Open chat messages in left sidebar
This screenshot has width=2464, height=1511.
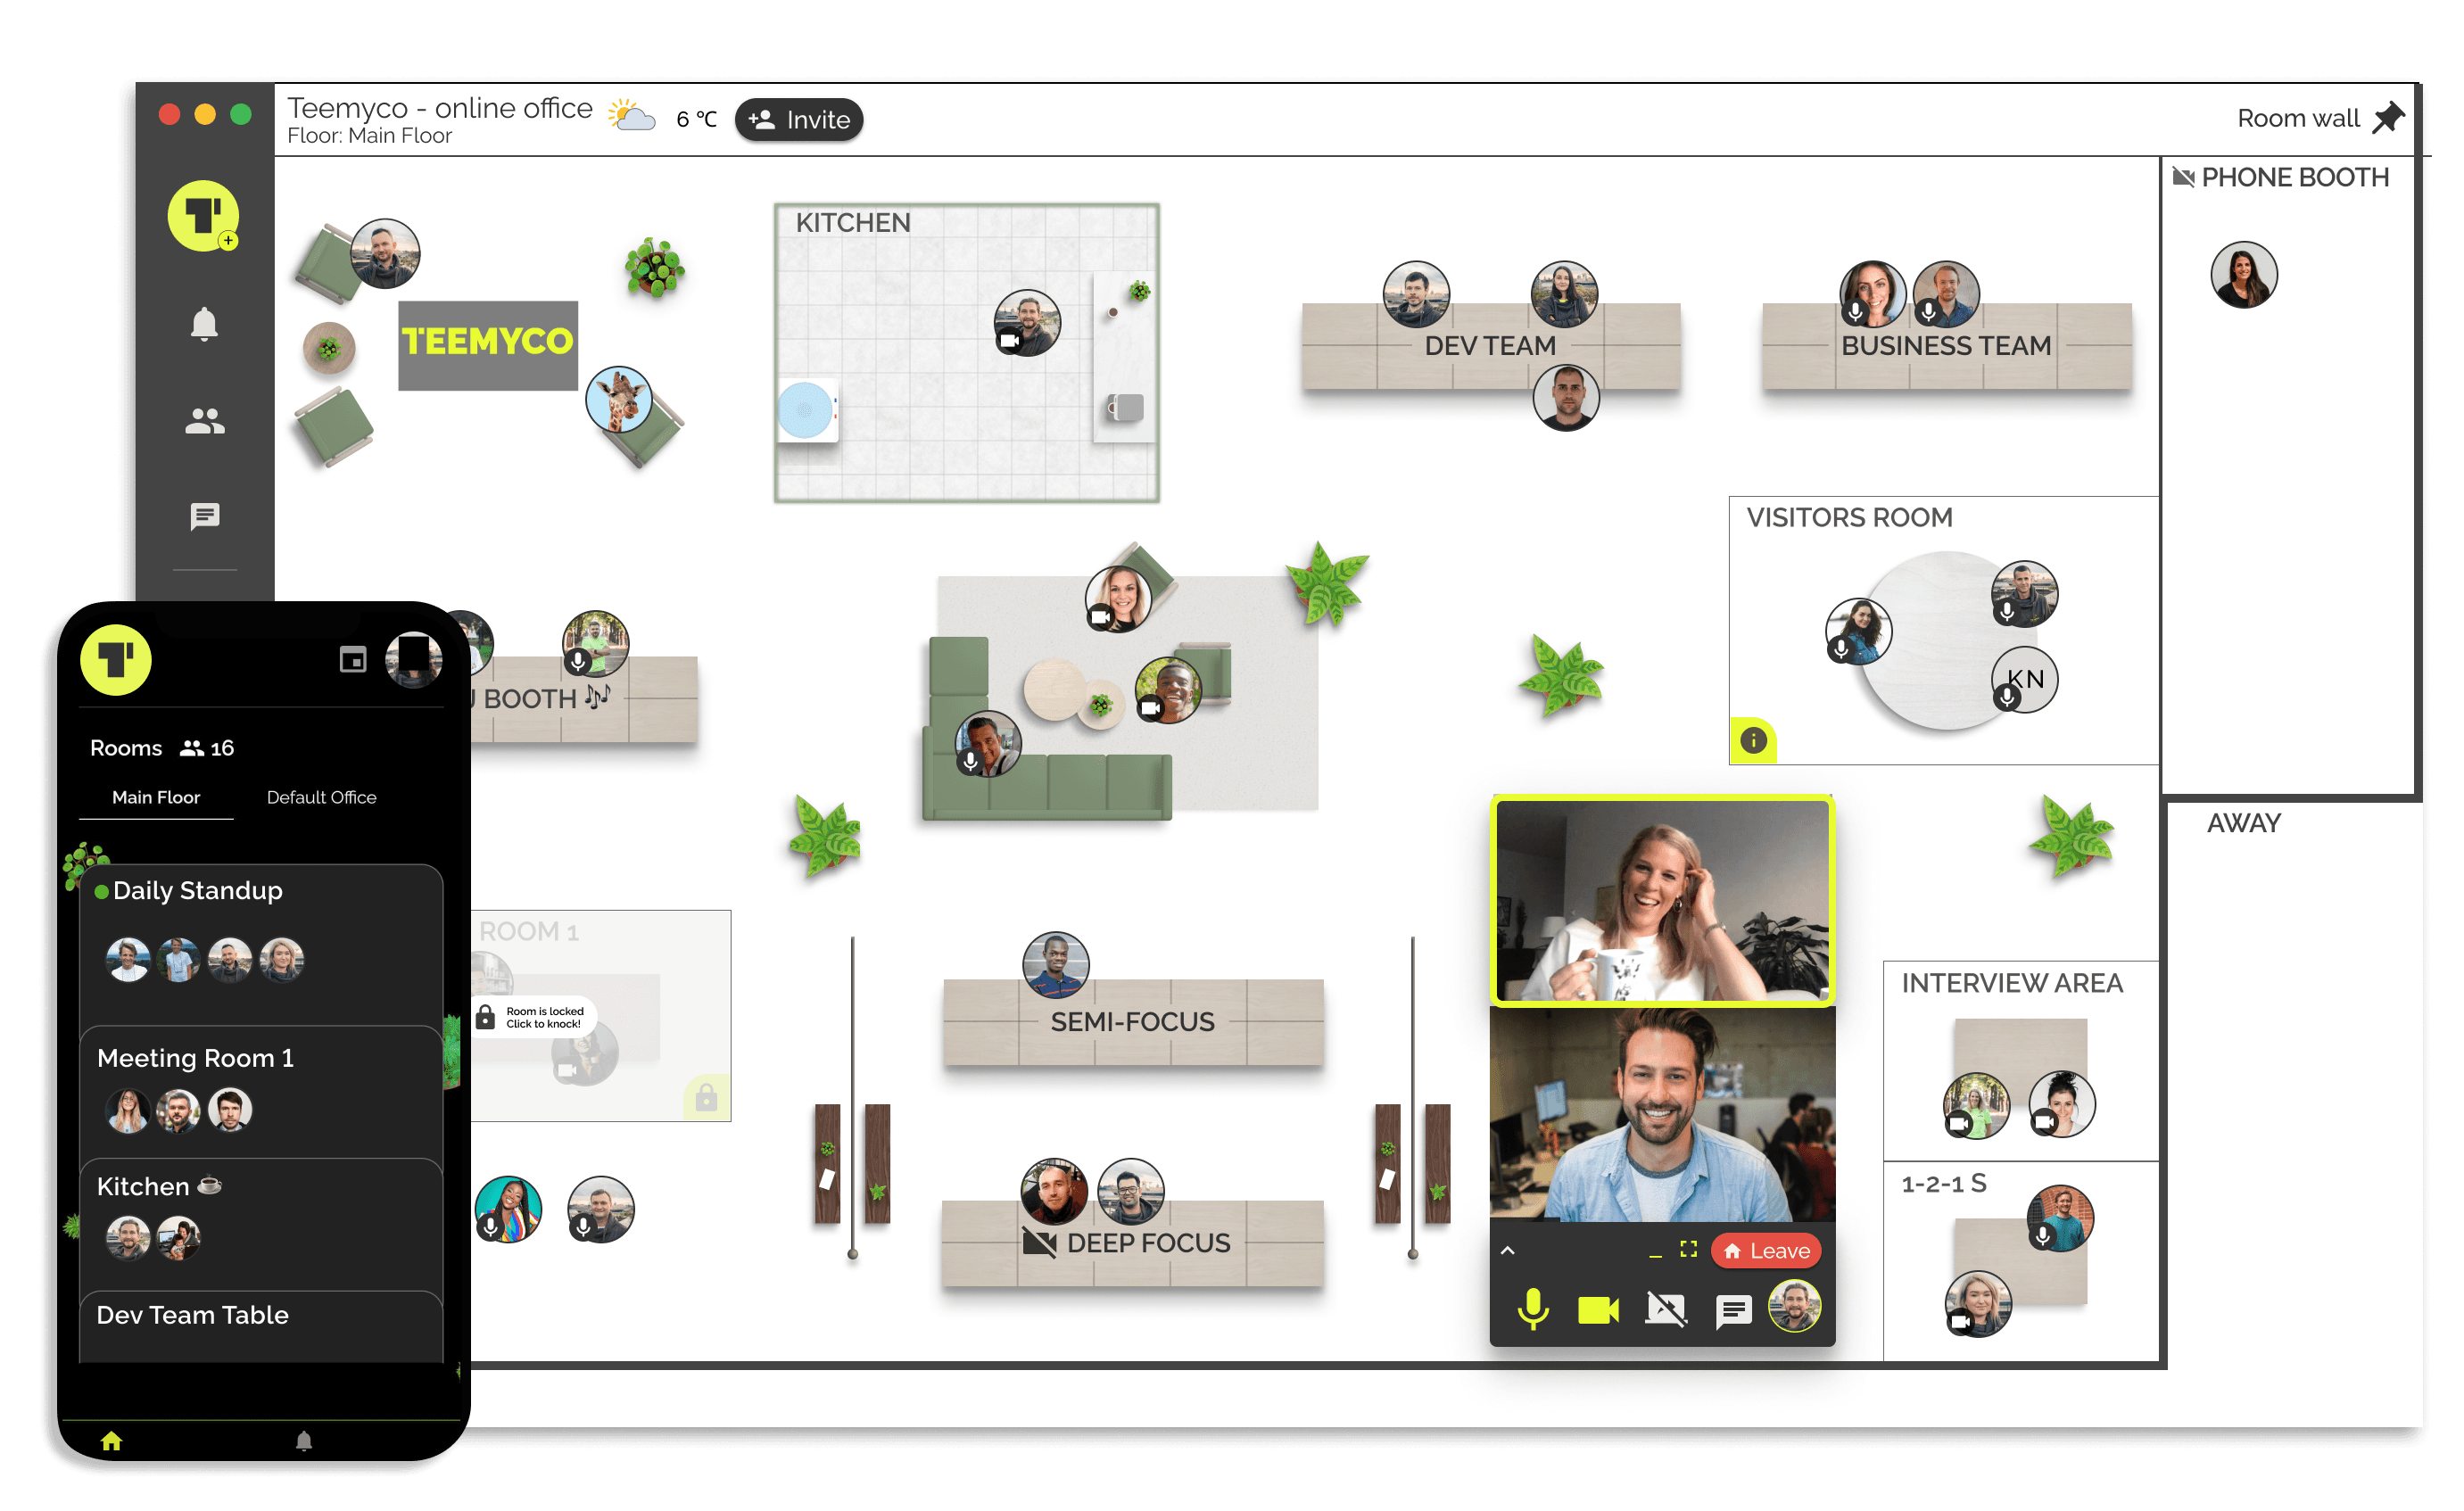pos(204,516)
